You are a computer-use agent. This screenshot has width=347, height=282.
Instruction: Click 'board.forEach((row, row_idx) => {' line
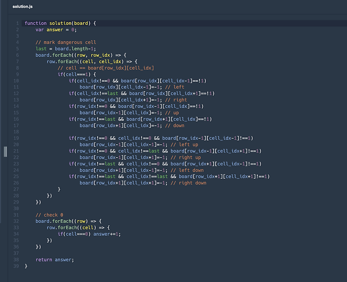tap(81, 55)
